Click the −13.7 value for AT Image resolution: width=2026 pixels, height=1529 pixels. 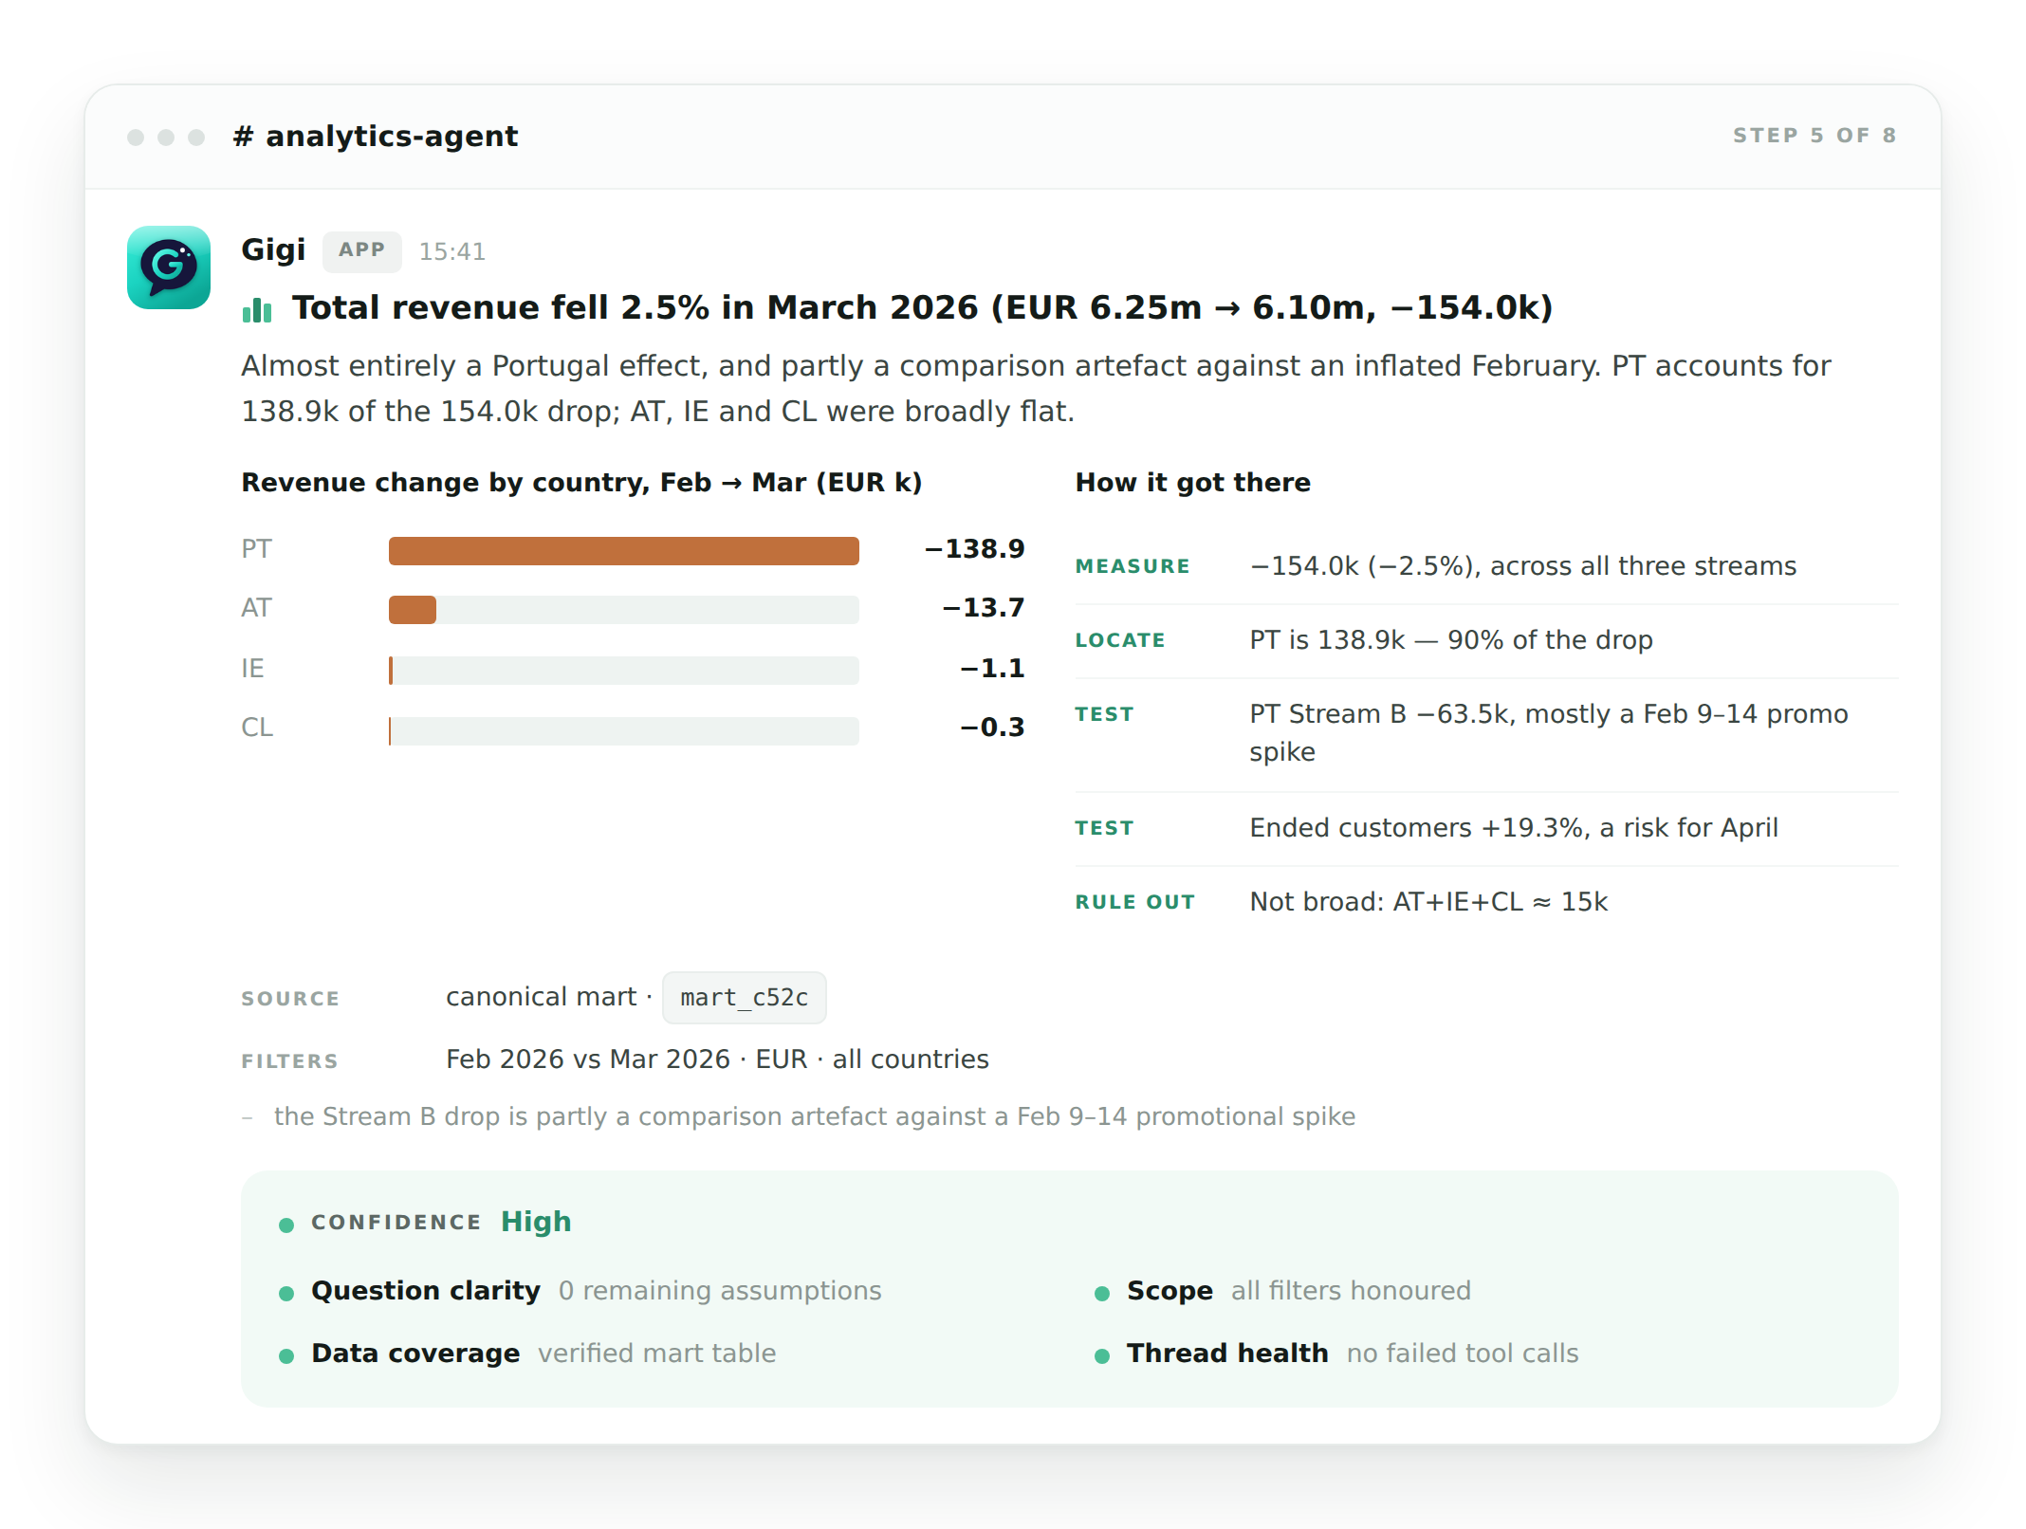983,608
